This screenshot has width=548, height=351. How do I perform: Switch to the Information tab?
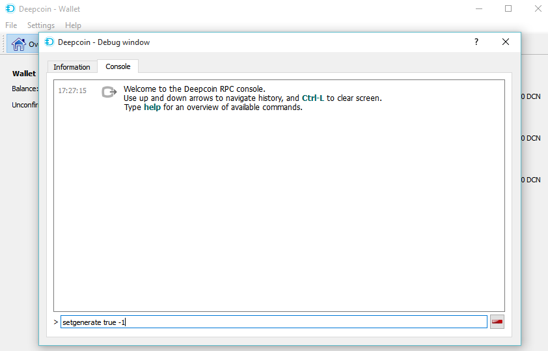tap(72, 67)
